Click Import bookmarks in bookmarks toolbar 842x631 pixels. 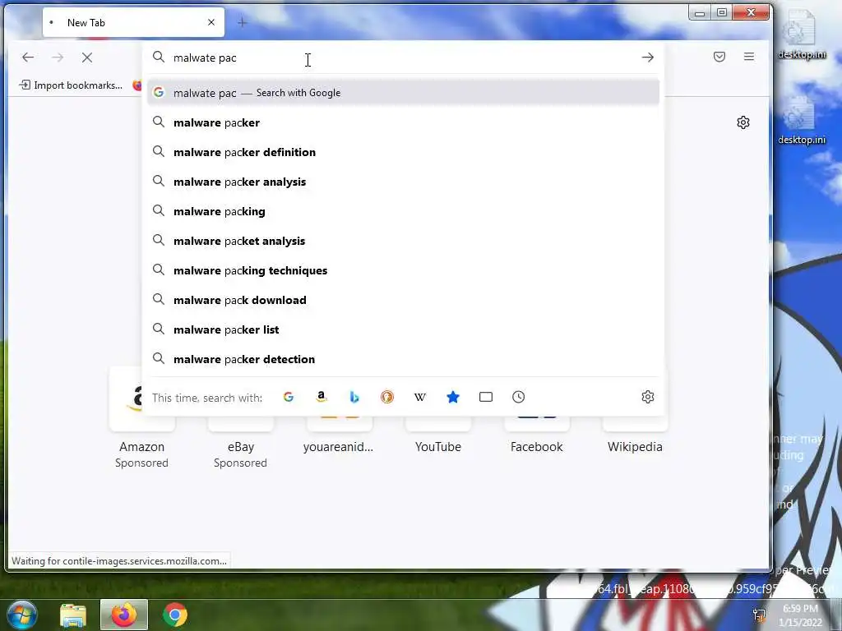point(71,85)
